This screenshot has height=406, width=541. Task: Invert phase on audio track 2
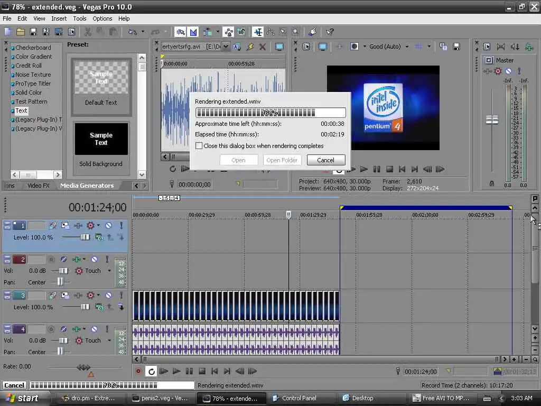pyautogui.click(x=63, y=259)
